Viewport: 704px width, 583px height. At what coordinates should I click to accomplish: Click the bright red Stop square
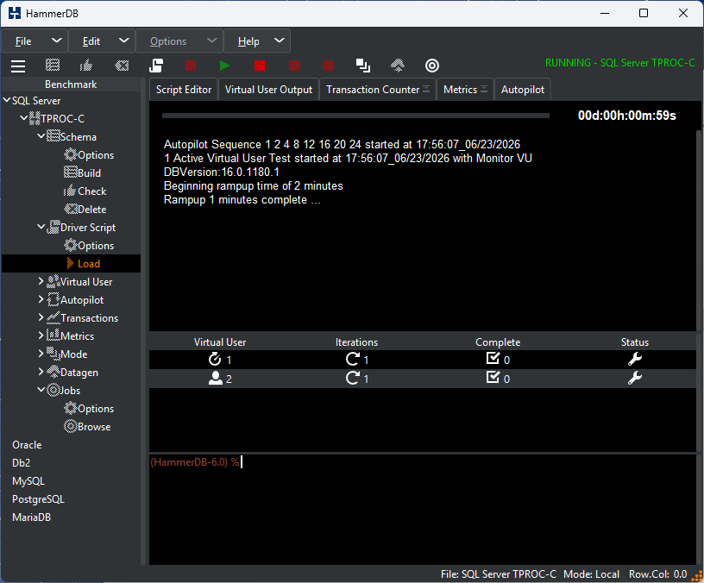click(260, 66)
